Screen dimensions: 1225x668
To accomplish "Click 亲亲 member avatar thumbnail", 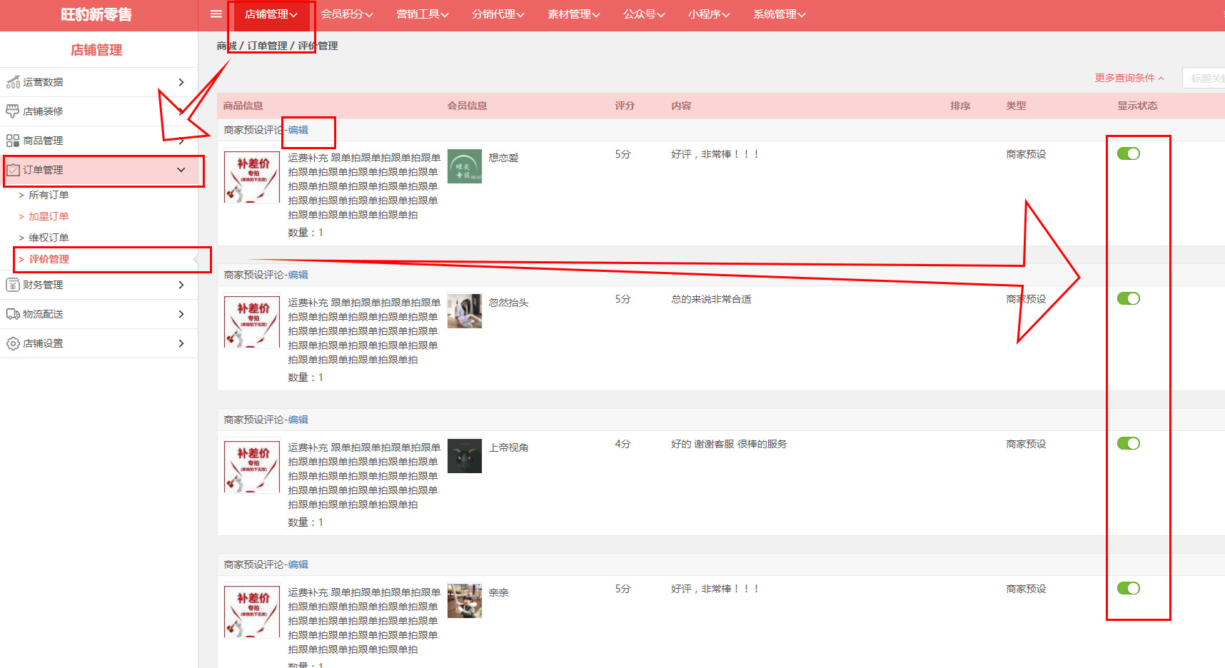I will (x=464, y=601).
